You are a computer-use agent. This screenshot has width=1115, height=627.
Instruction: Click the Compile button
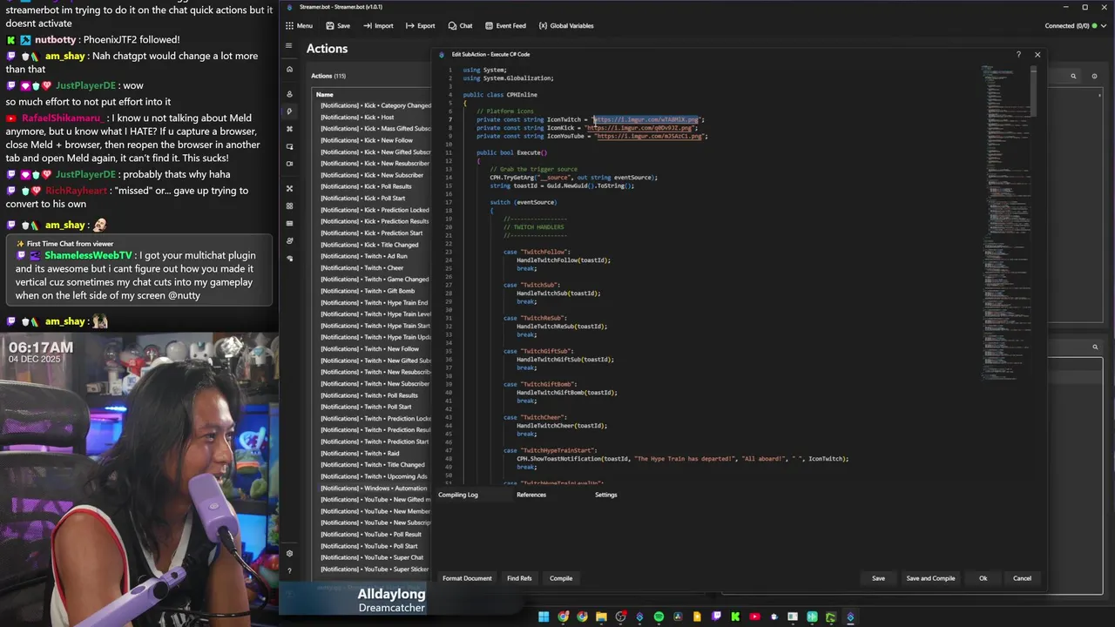[561, 578]
